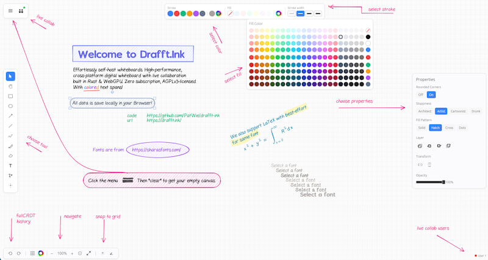Viewport: 488px width, 260px height.
Task: Click the redo button in bottom bar
Action: pyautogui.click(x=19, y=253)
